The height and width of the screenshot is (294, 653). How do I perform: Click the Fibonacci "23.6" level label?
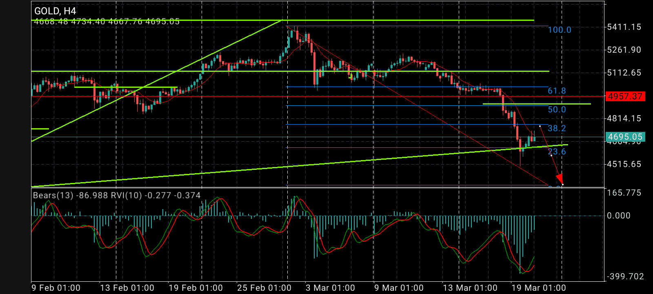point(557,151)
